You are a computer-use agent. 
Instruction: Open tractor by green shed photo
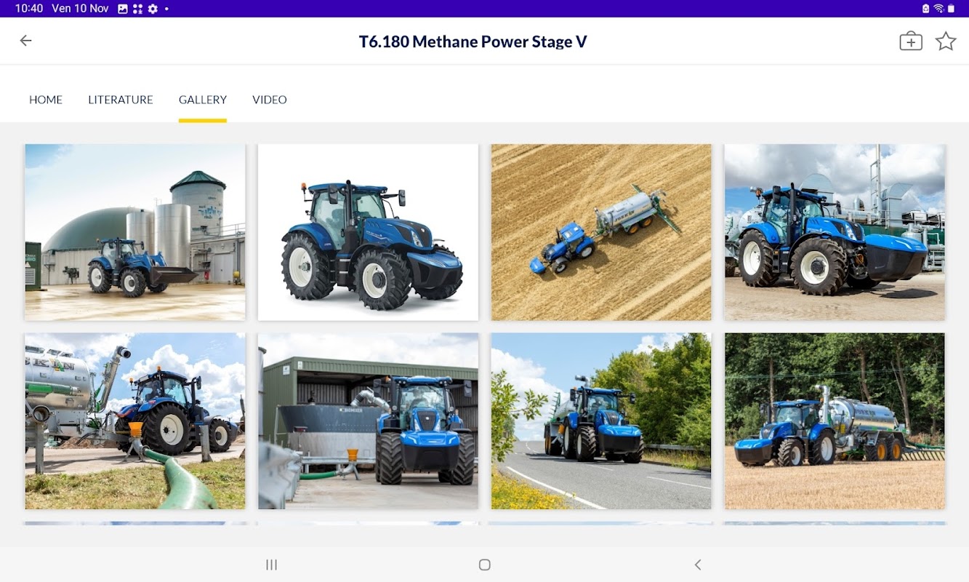click(x=368, y=421)
